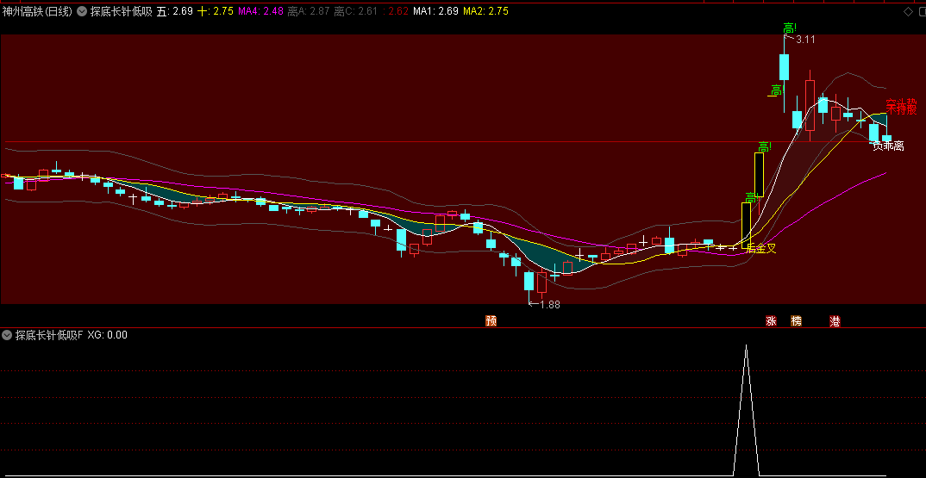
Task: Click the red overlapping signal label at chart's right edge
Action: click(x=901, y=107)
